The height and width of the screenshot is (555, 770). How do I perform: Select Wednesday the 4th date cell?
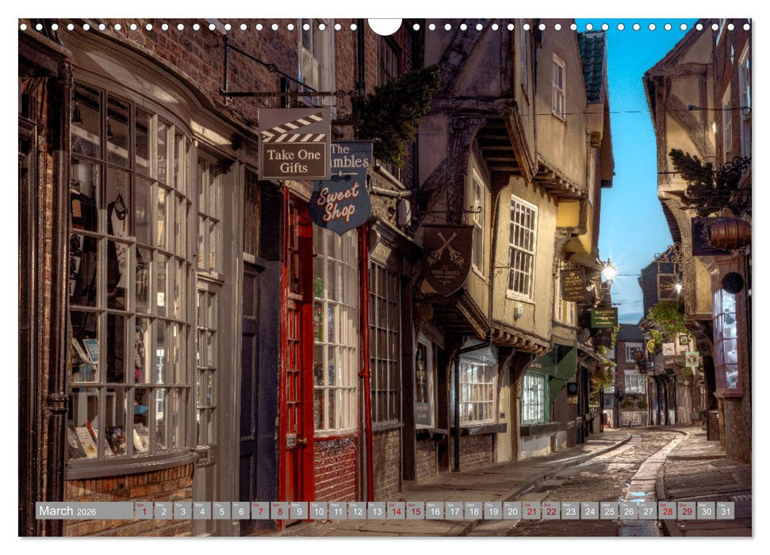point(201,511)
